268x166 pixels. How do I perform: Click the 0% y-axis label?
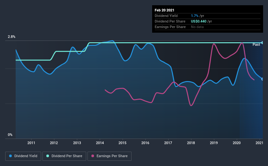pyautogui.click(x=10, y=135)
